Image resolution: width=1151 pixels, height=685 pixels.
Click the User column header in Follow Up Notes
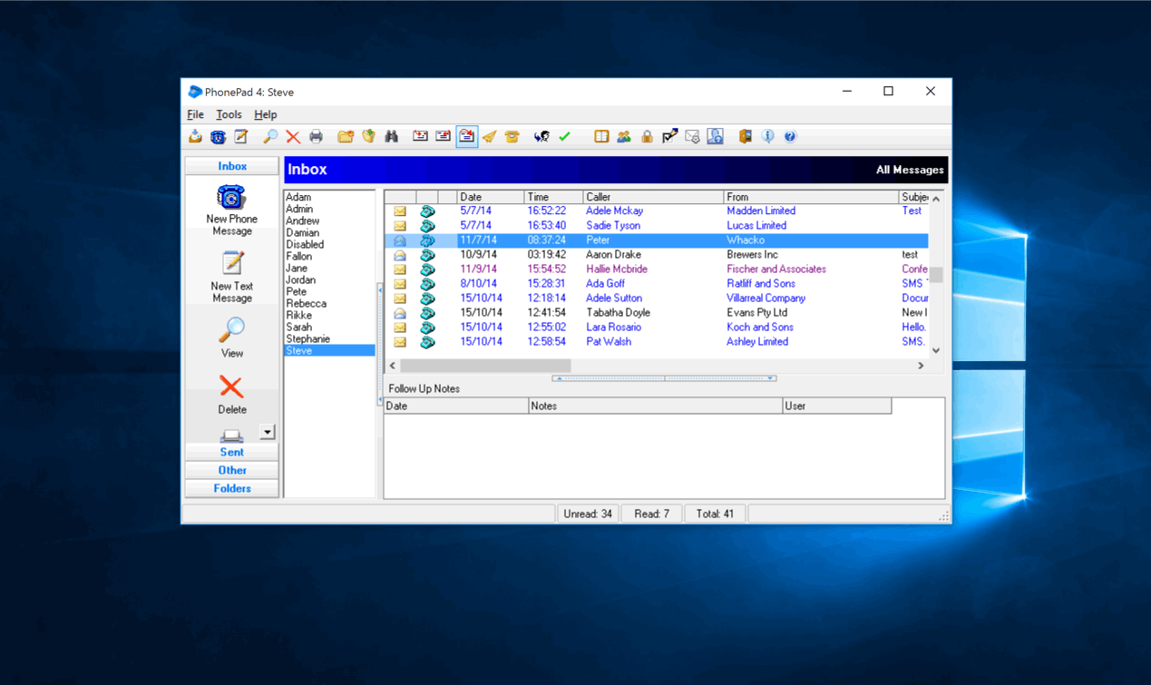837,406
